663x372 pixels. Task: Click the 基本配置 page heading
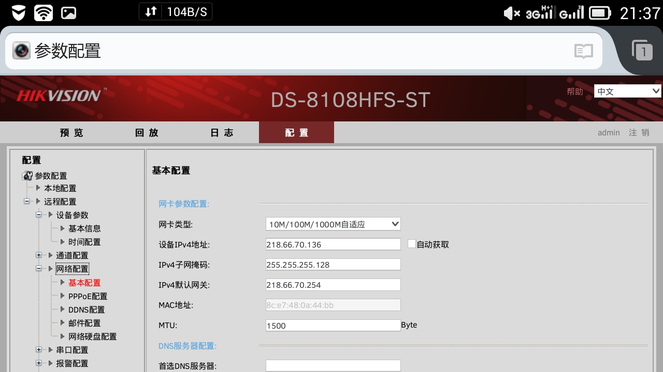(x=171, y=170)
